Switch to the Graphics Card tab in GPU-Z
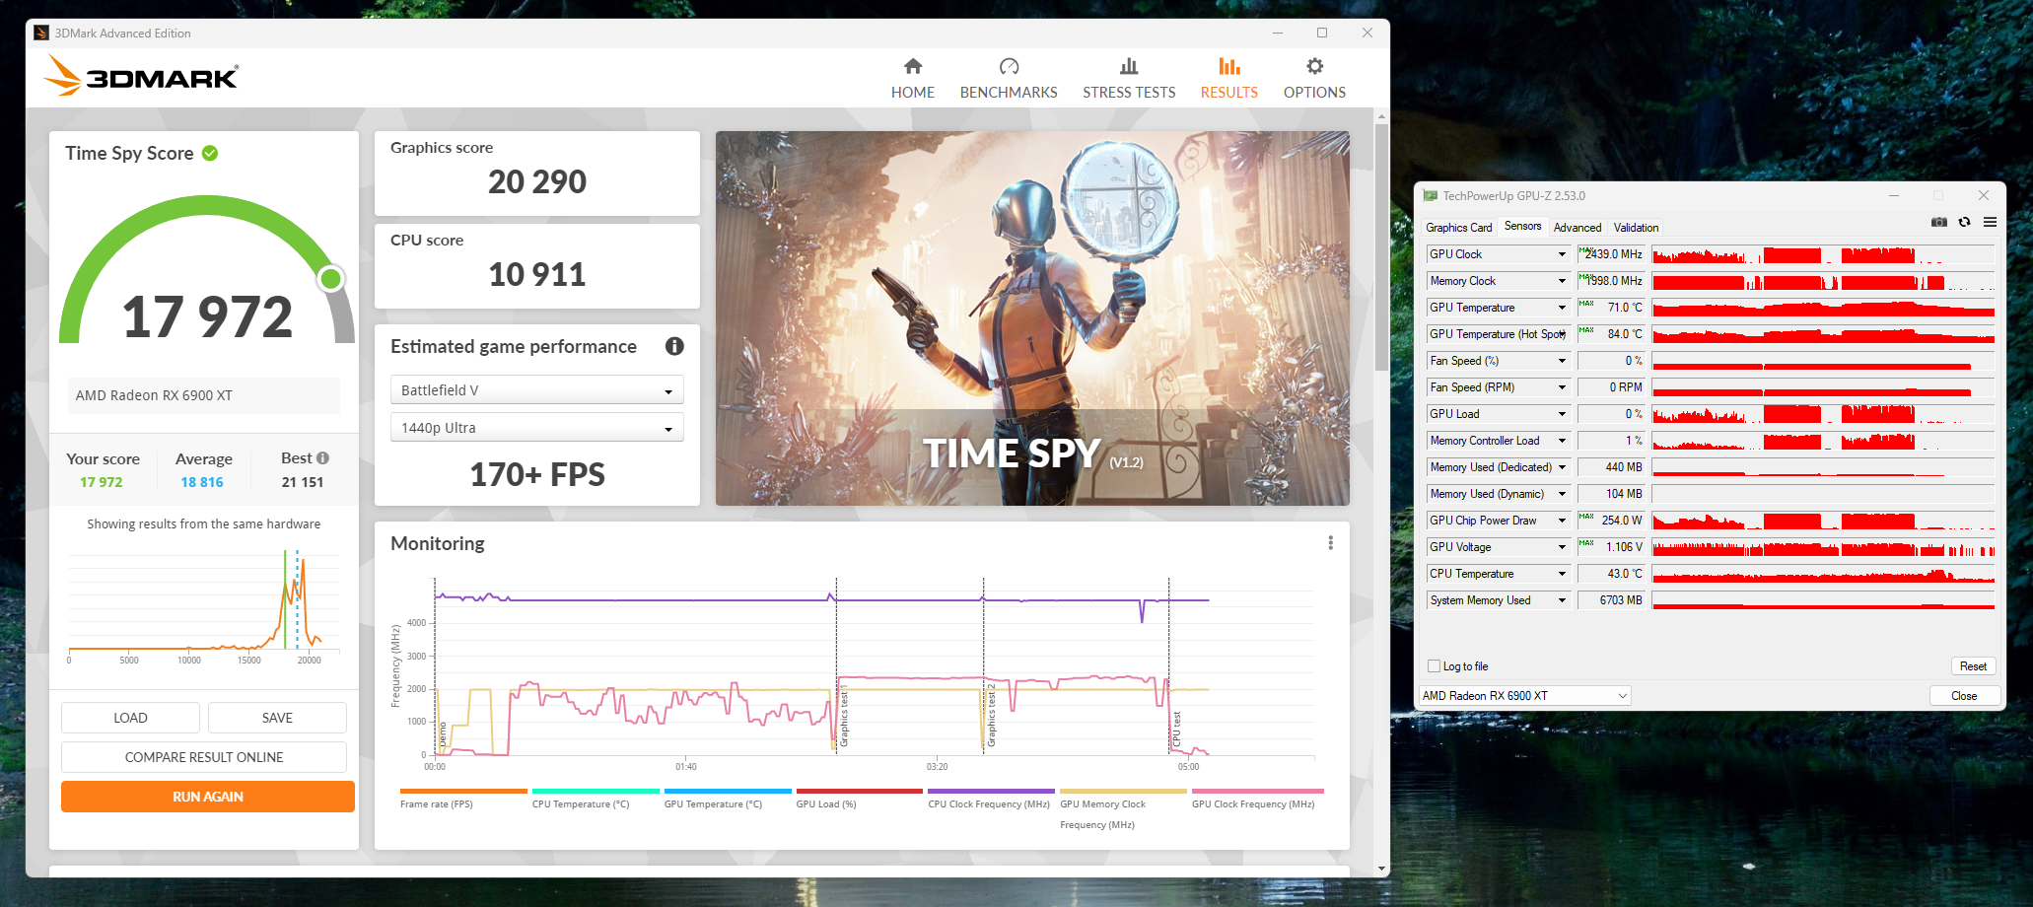Screen dimensions: 2033x907 [1459, 228]
